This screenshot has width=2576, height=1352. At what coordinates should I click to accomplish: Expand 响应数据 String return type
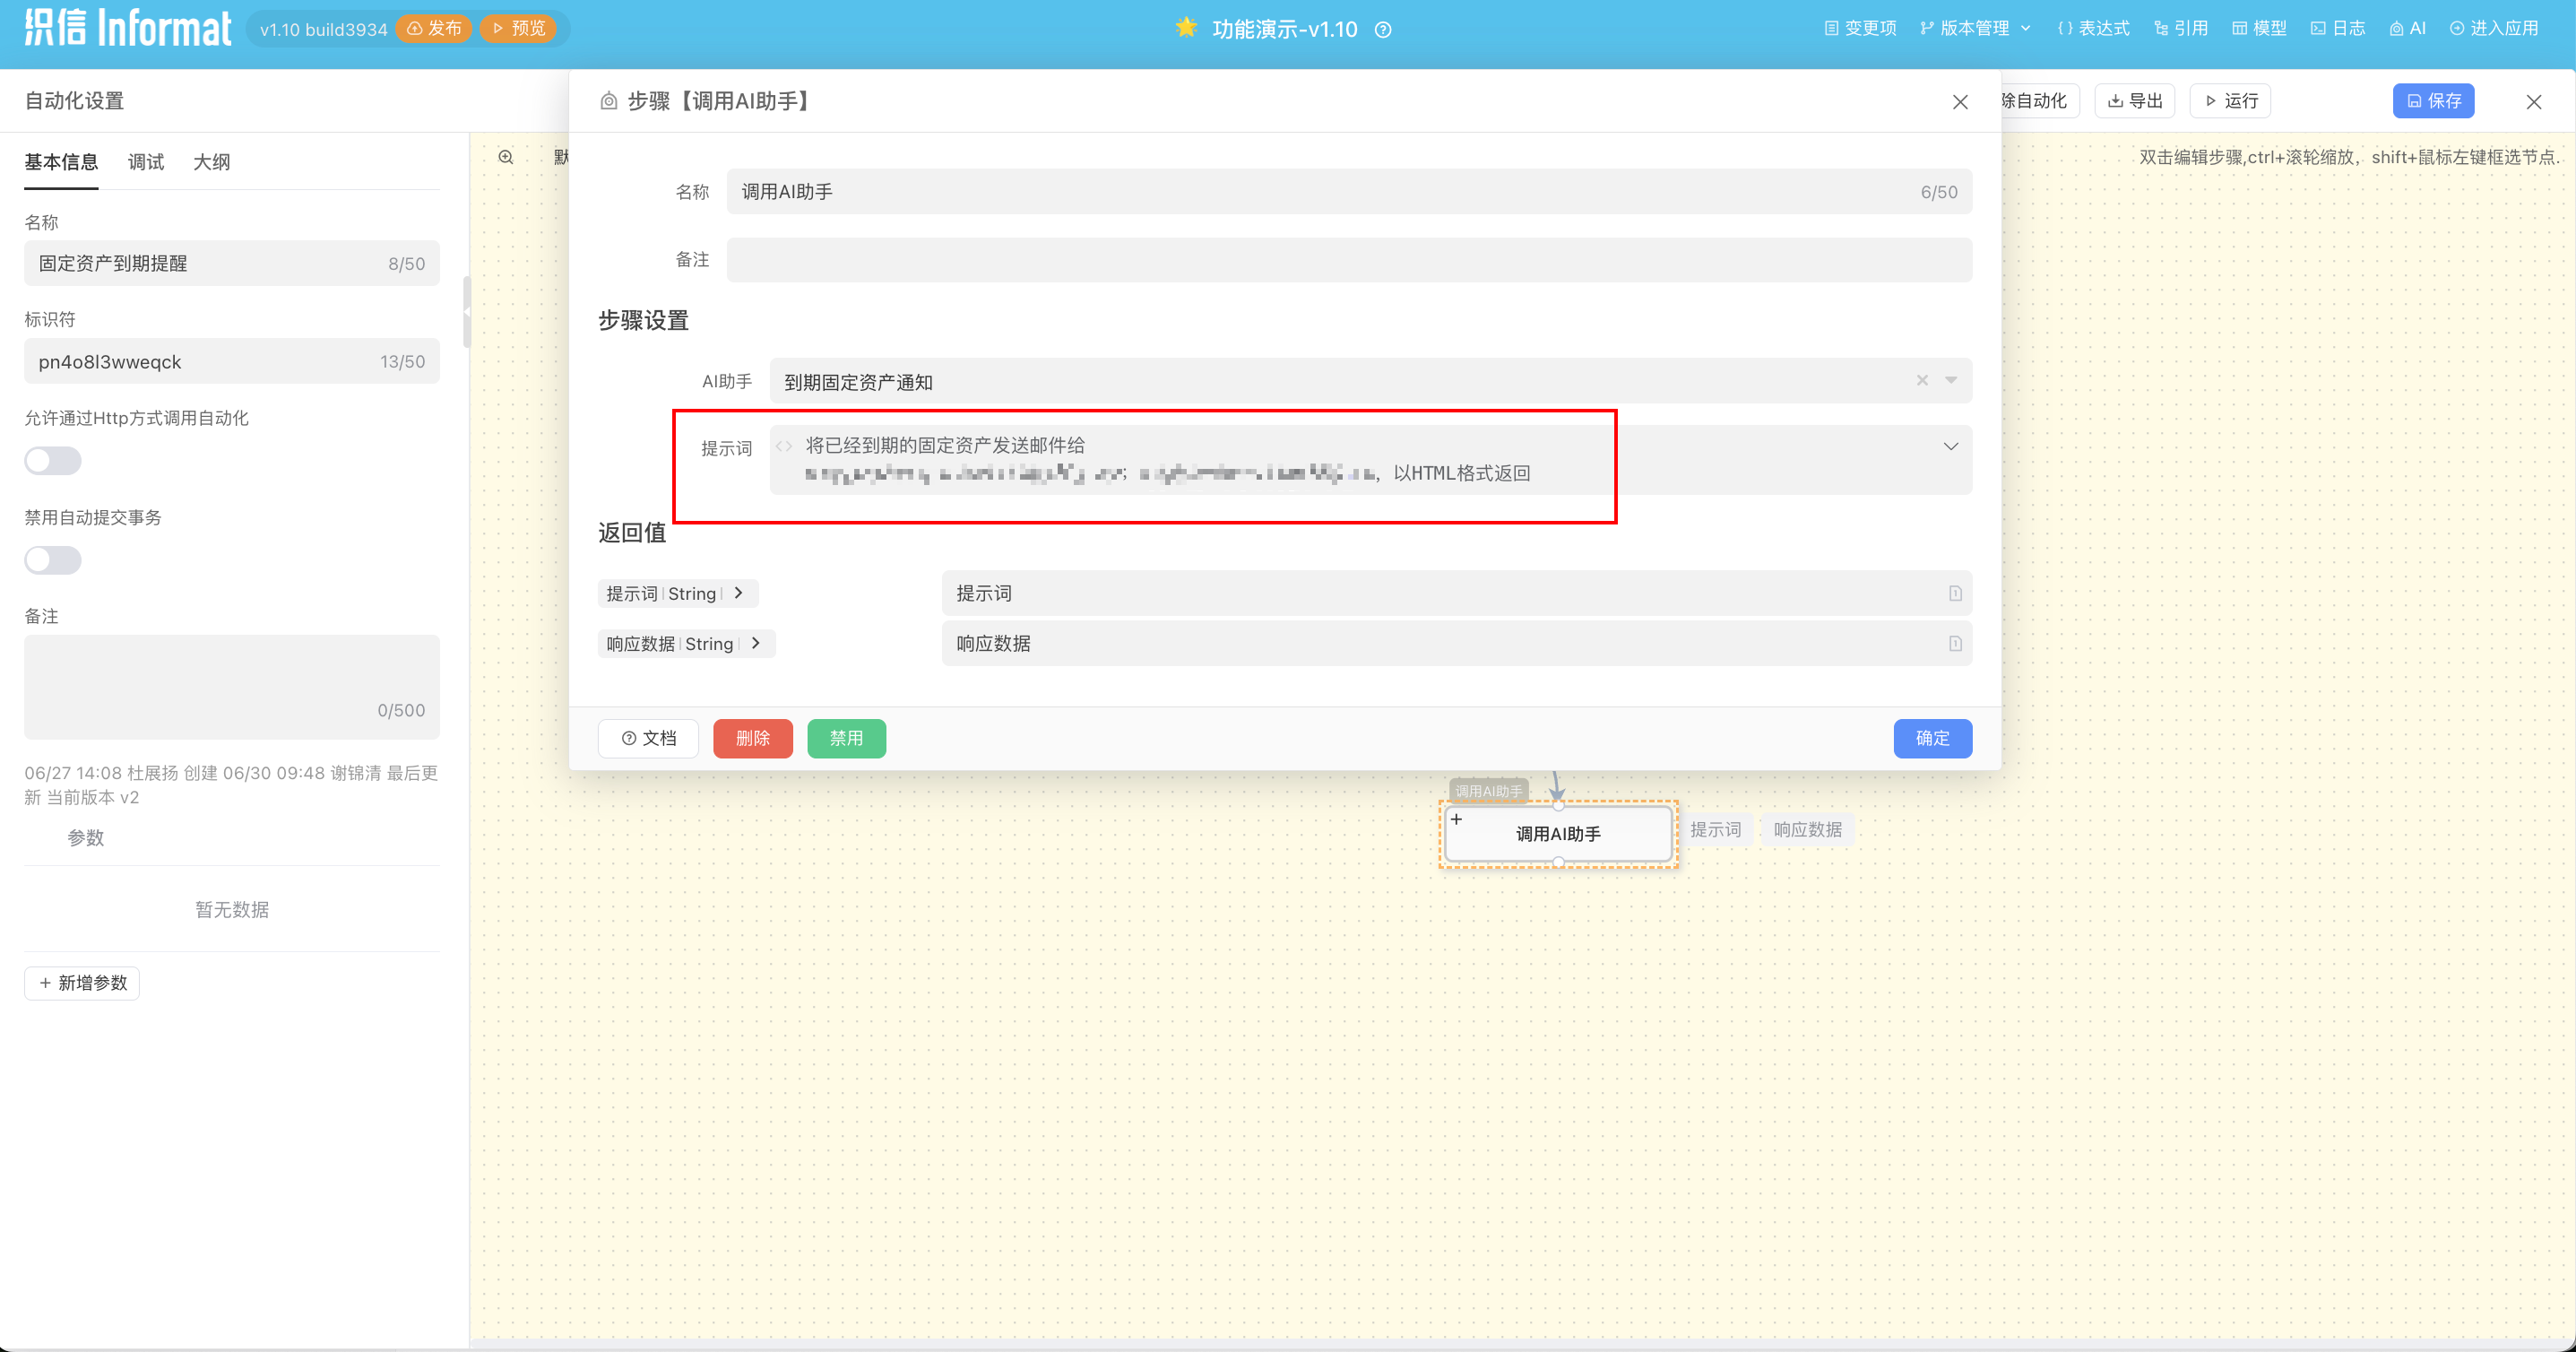click(756, 643)
